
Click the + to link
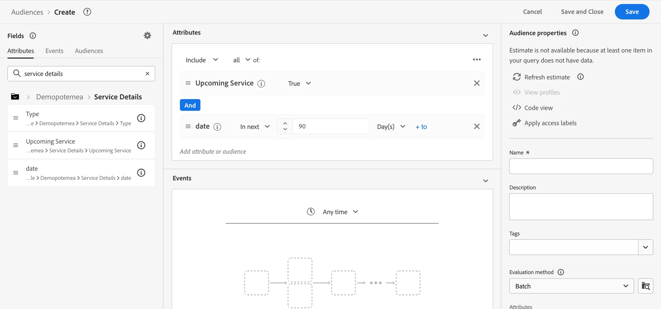pos(421,127)
